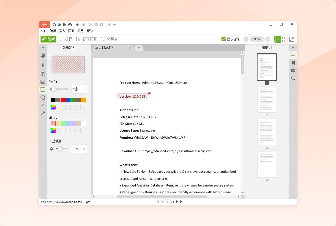Open the comments panel
336x226 pixels.
pyautogui.click(x=293, y=70)
